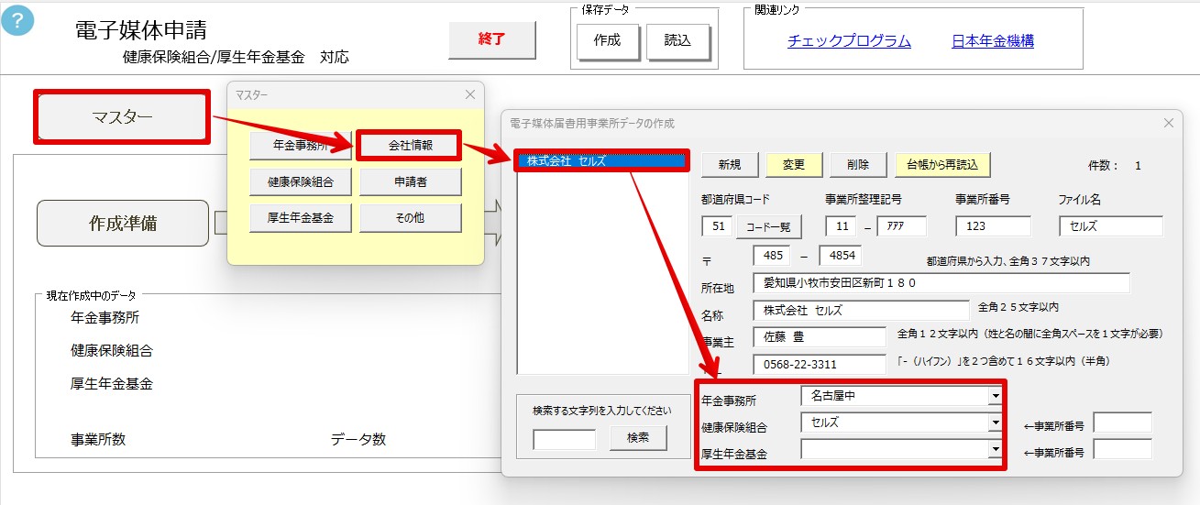1200x505 pixels.
Task: Click the 事業所番号 field beside 健康保険組合
Action: (1123, 423)
